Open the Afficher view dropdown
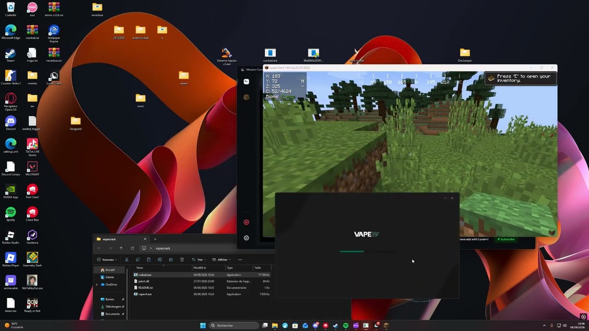 [x=222, y=260]
